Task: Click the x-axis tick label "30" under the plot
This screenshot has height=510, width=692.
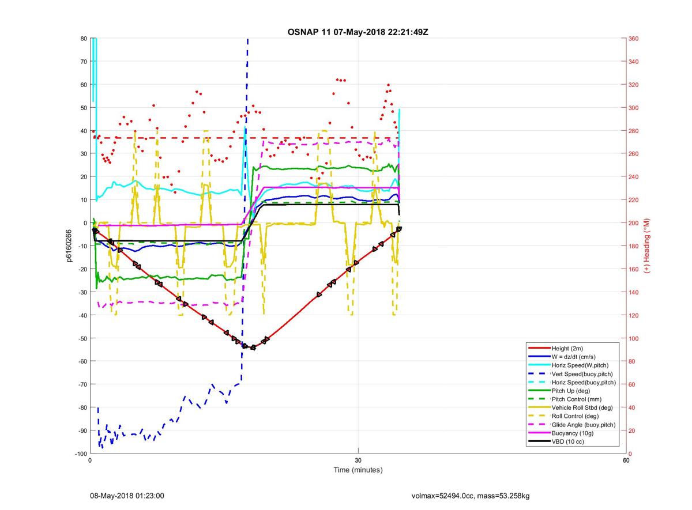Action: 358,460
